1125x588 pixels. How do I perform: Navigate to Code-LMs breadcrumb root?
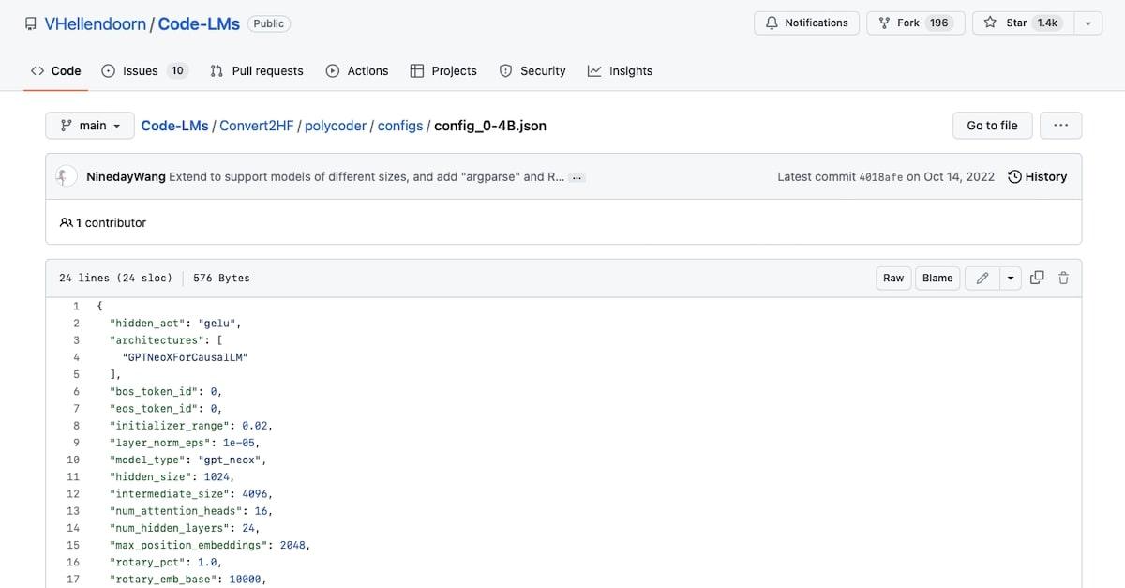pos(174,126)
